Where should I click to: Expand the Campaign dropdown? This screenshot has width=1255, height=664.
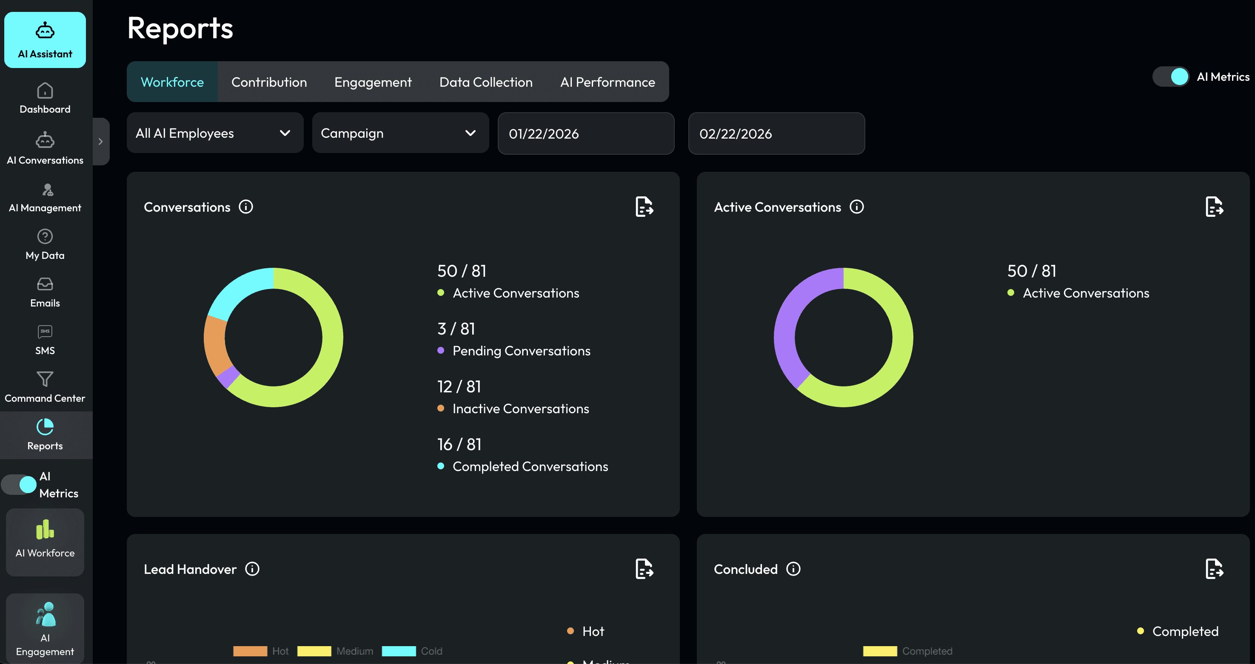coord(400,133)
